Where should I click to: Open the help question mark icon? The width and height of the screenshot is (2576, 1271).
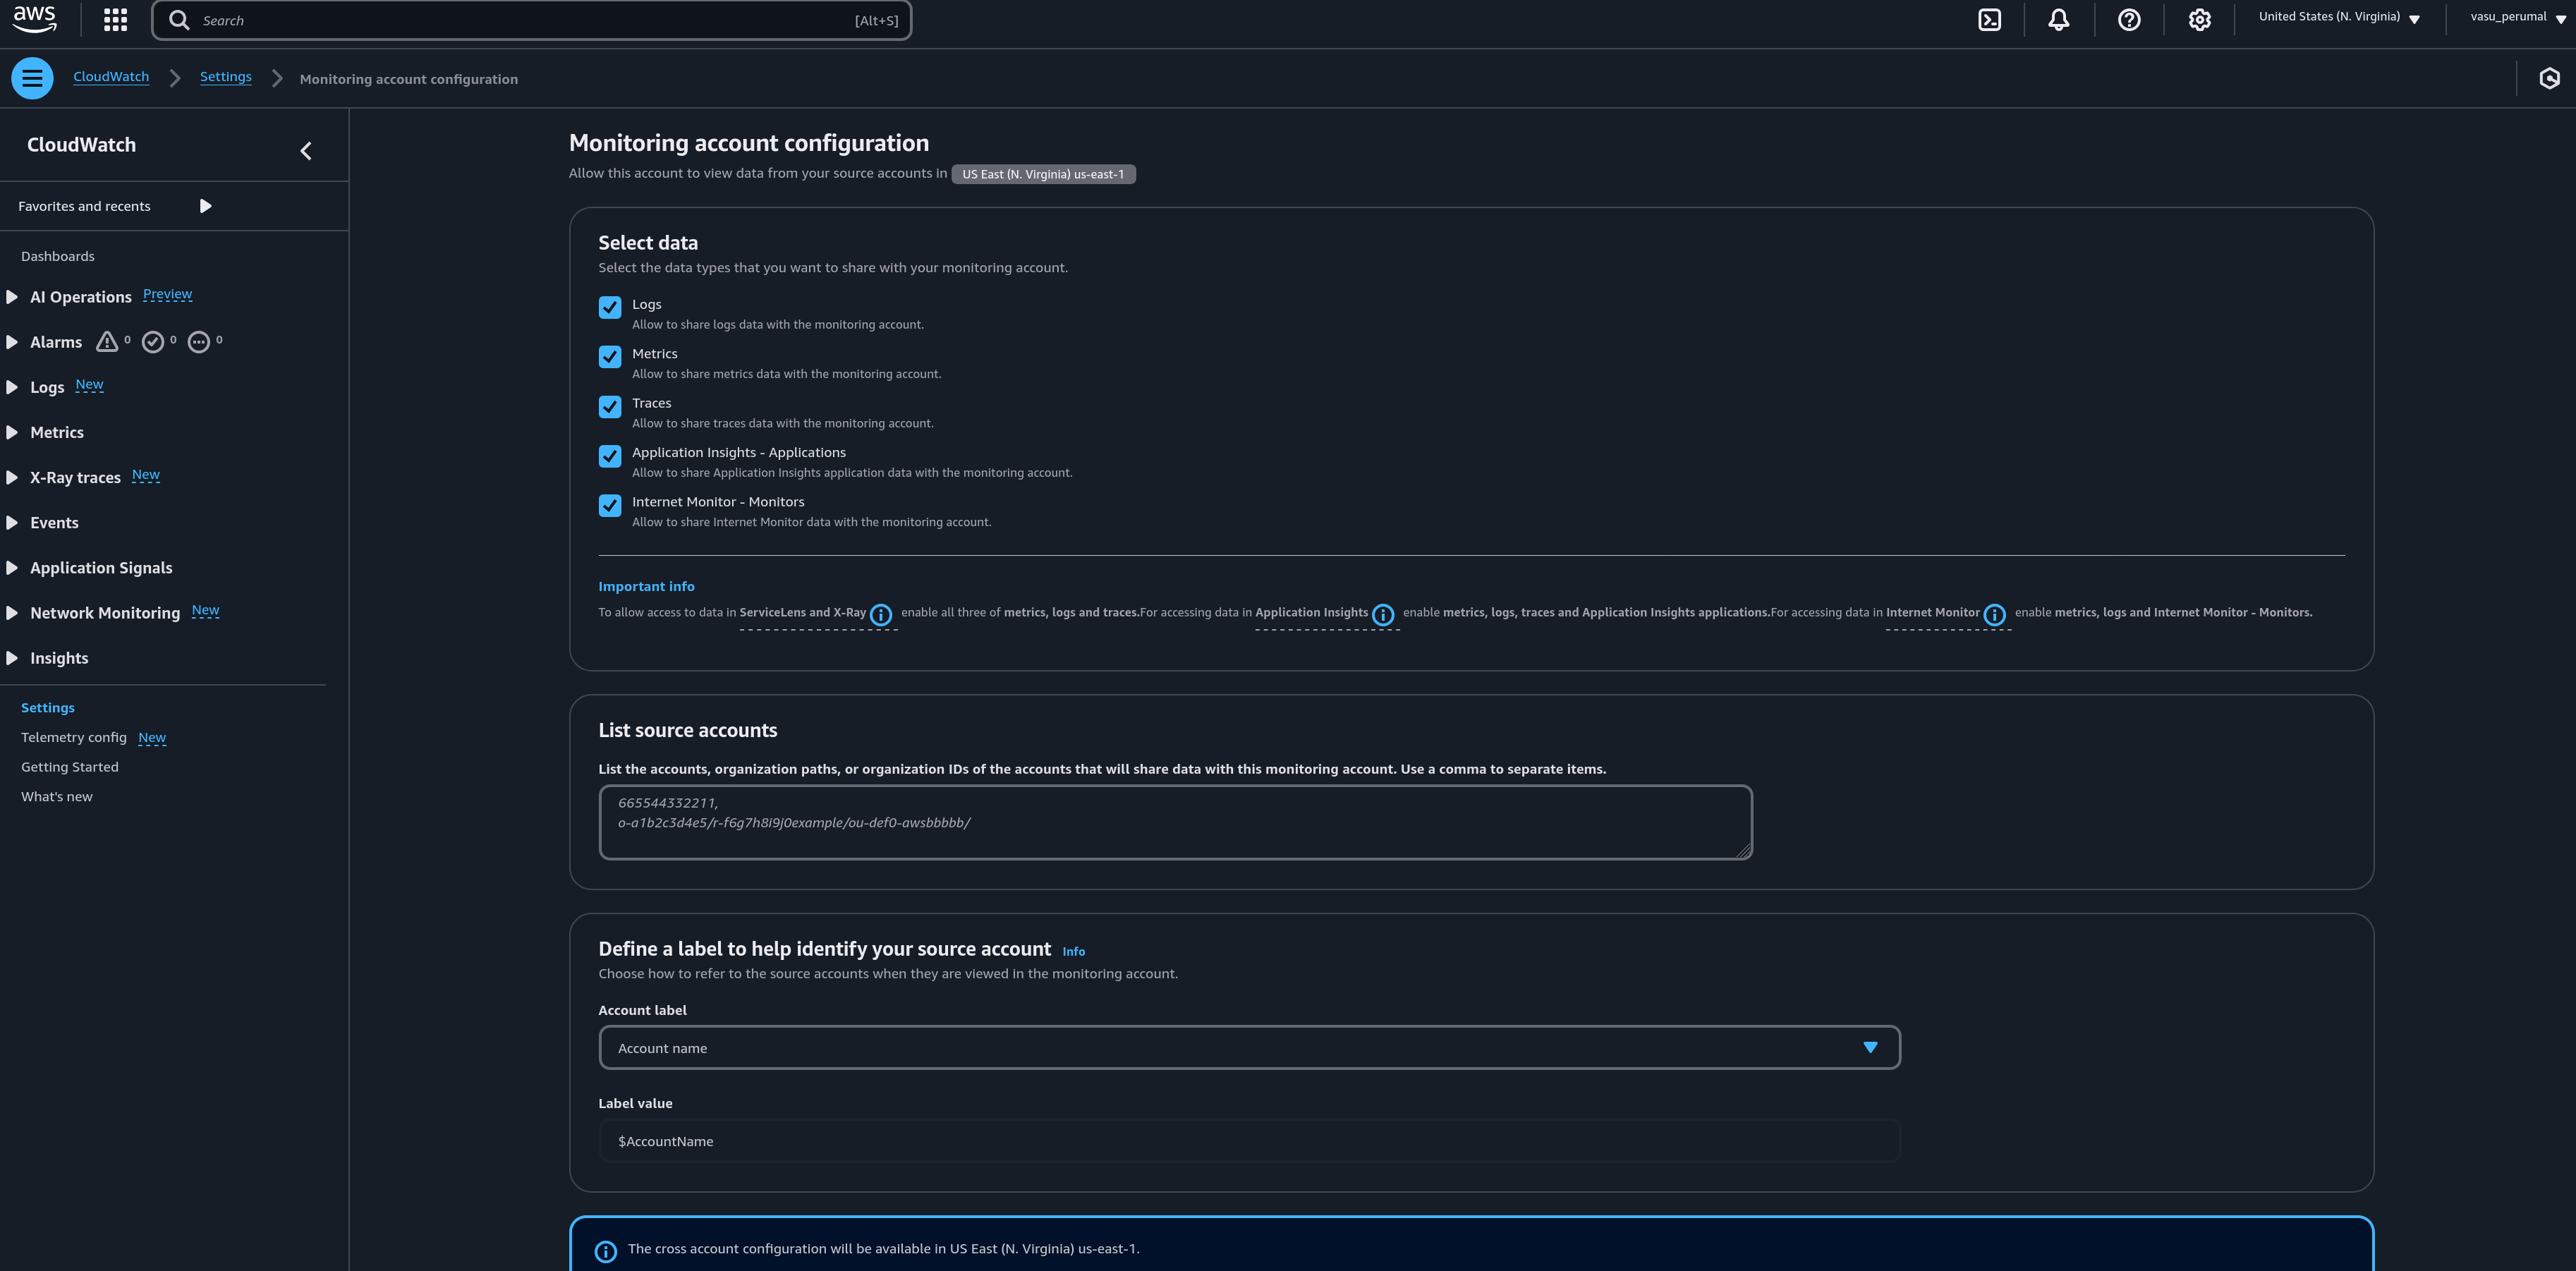[x=2129, y=20]
